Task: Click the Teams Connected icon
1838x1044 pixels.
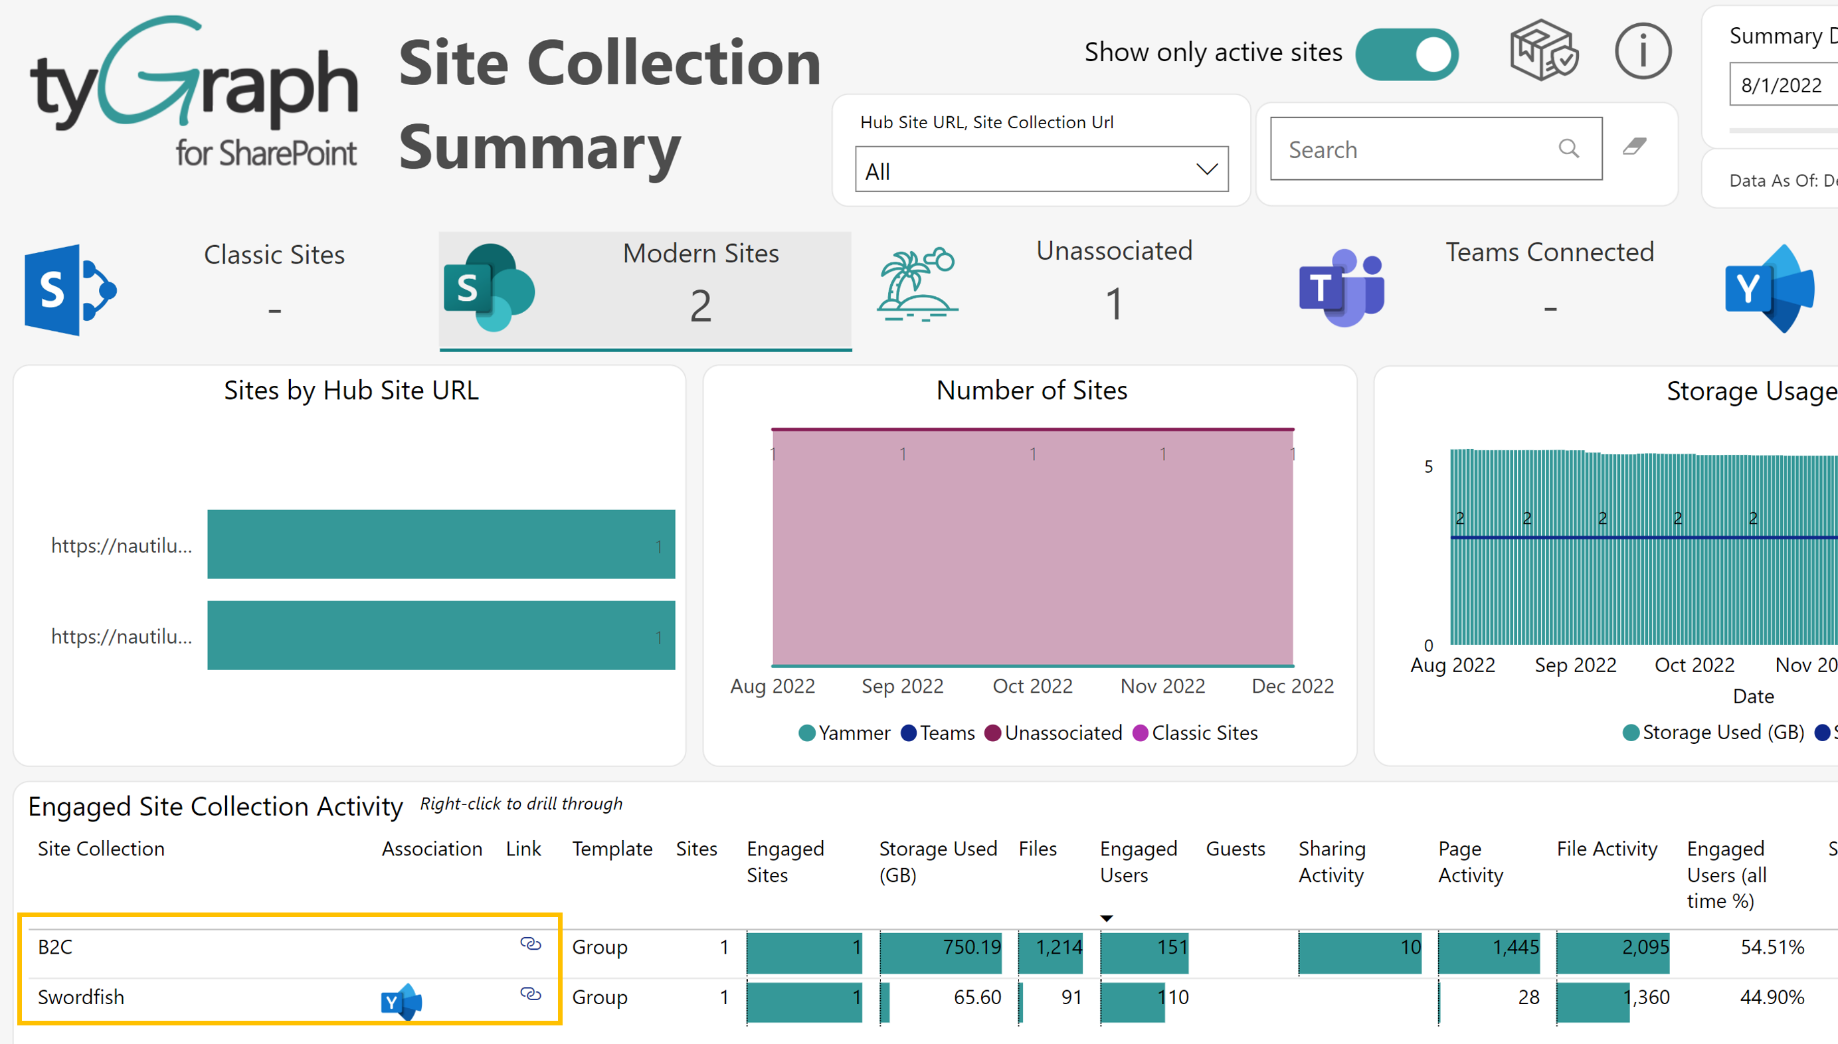Action: pyautogui.click(x=1341, y=288)
